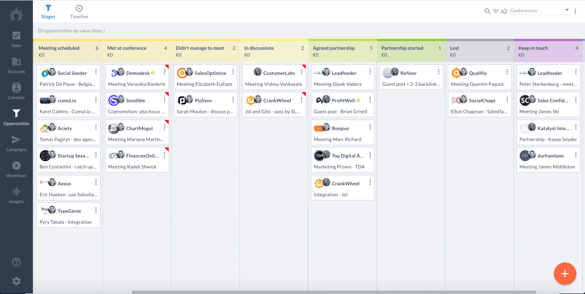
Task: Click the horizontal scrollbar at bottom
Action: coord(334,292)
